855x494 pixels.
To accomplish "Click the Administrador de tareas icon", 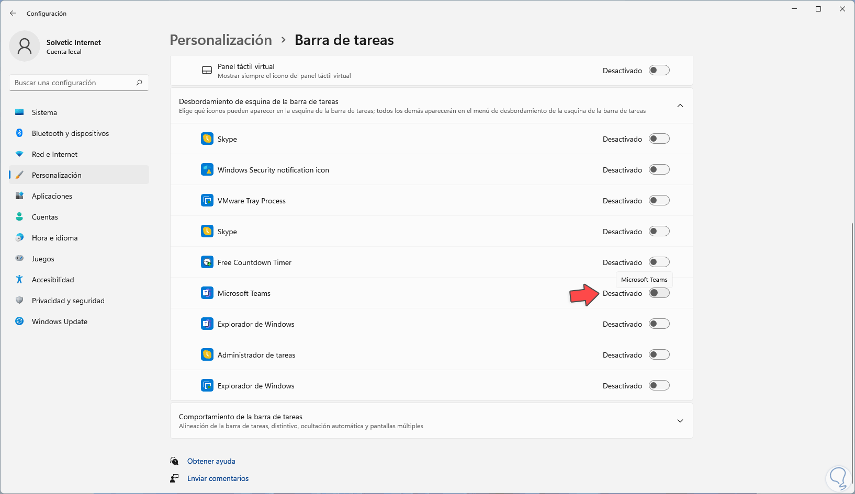I will click(207, 355).
